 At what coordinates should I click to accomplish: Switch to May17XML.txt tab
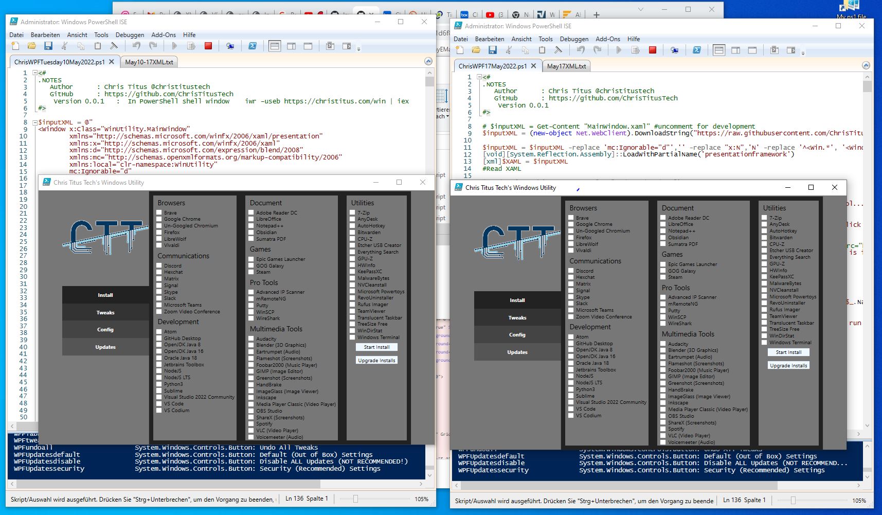(567, 66)
